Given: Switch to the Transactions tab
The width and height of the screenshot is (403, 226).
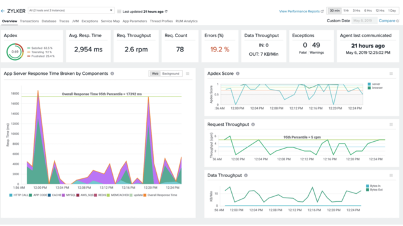Looking at the screenshot, I should (x=29, y=21).
